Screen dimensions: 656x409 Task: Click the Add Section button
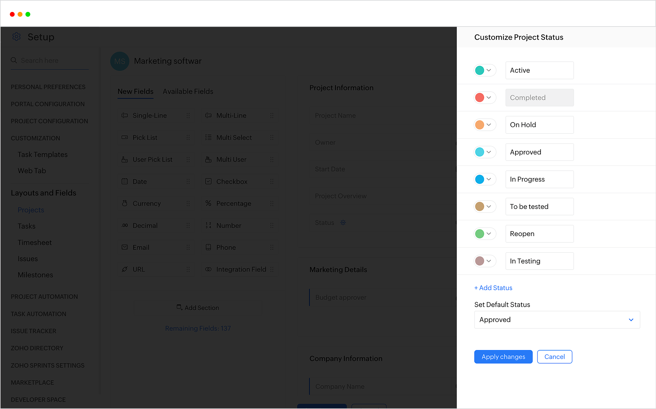(x=197, y=308)
